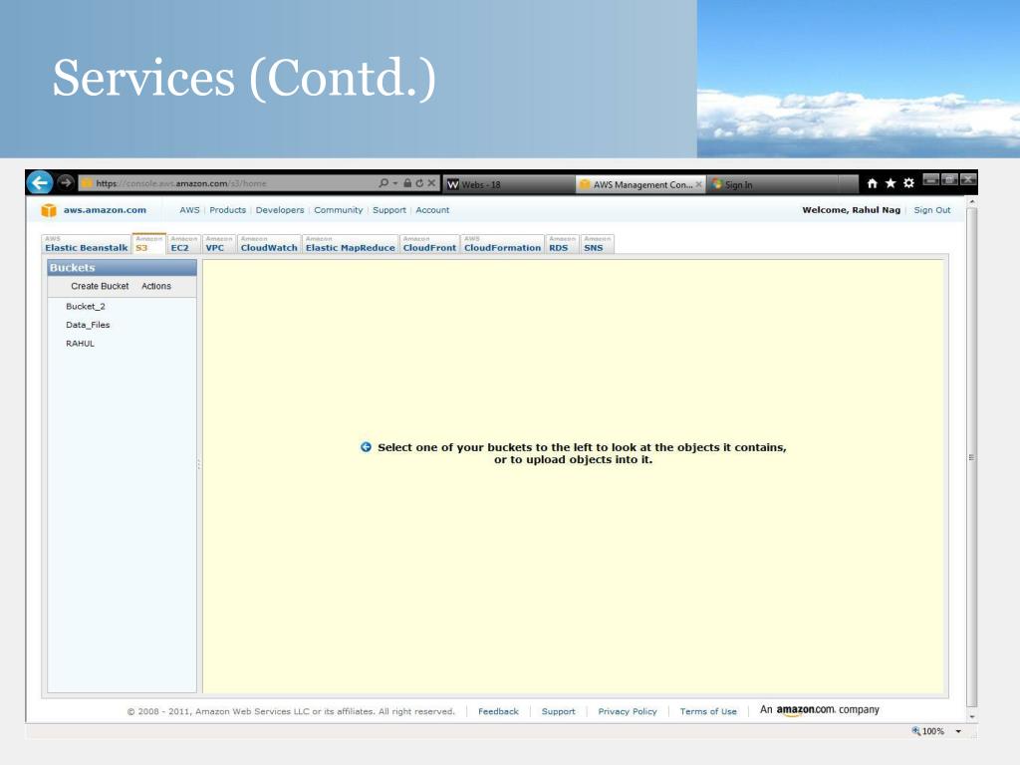This screenshot has height=765, width=1020.
Task: Click the padlock security icon in address bar
Action: (x=407, y=183)
